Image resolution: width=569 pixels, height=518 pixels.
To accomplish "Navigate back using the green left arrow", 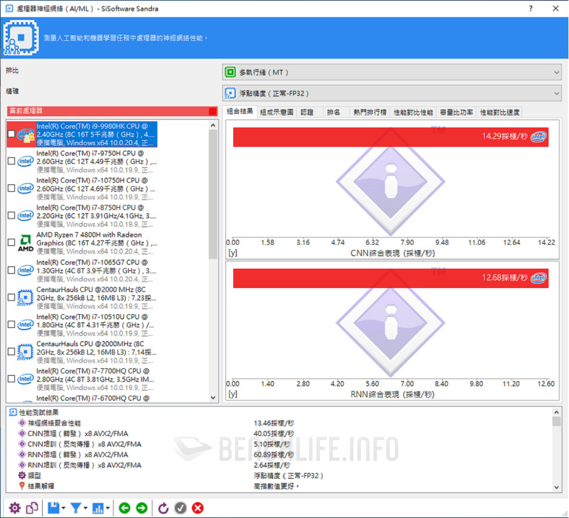I will [125, 508].
